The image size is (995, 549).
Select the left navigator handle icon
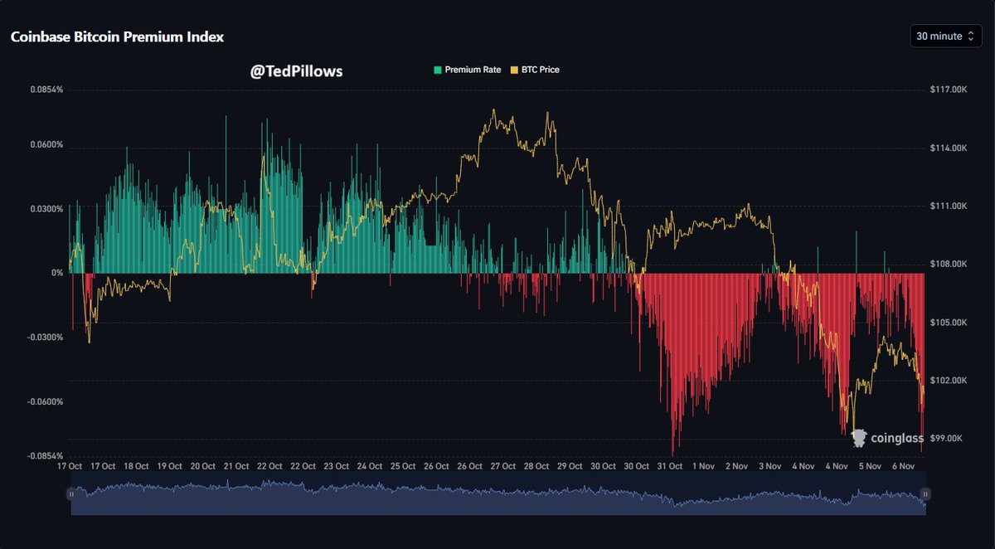72,495
